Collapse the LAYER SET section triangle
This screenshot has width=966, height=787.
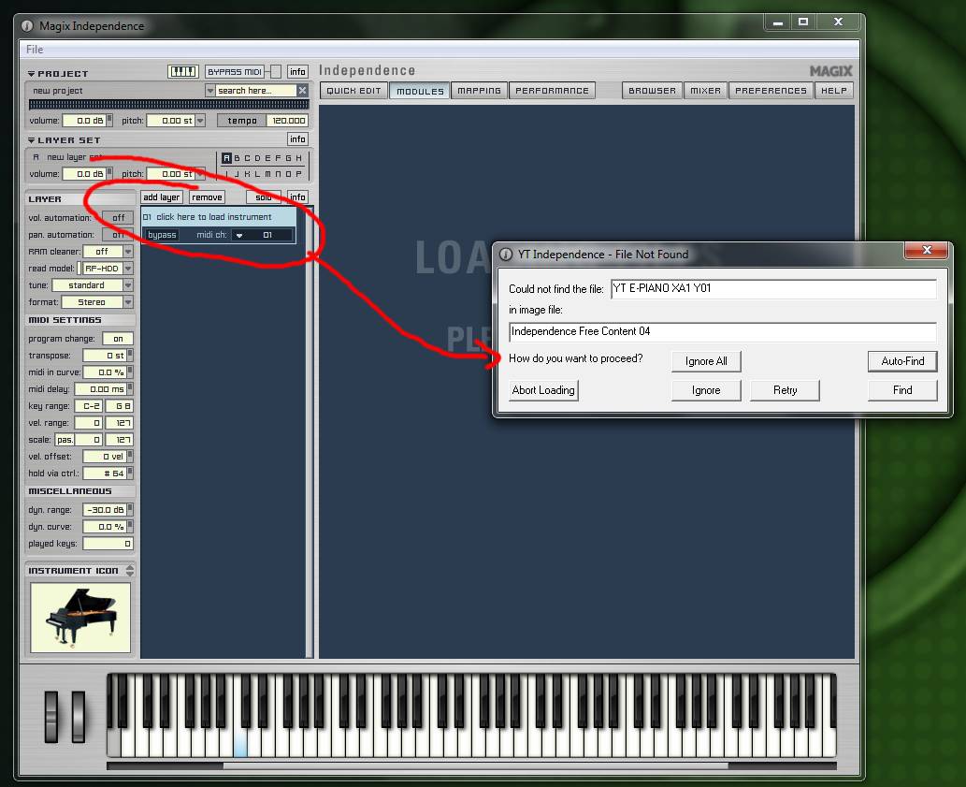click(x=31, y=140)
